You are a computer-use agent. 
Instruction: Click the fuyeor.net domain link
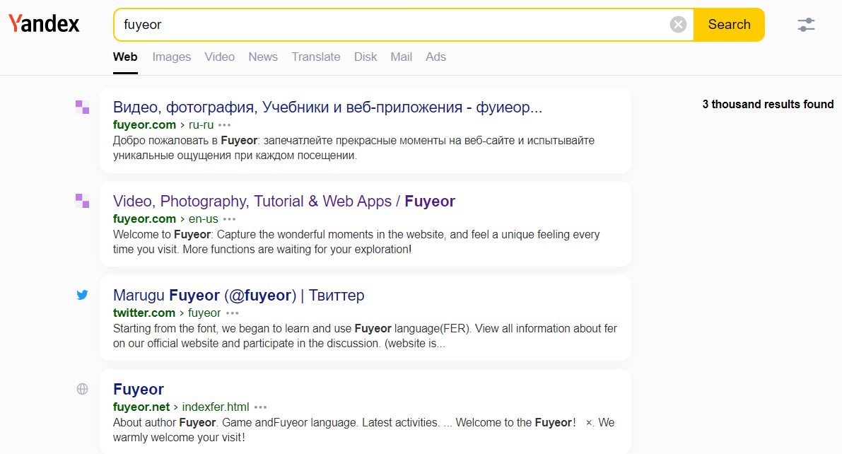141,407
